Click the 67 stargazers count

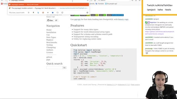point(56,20)
